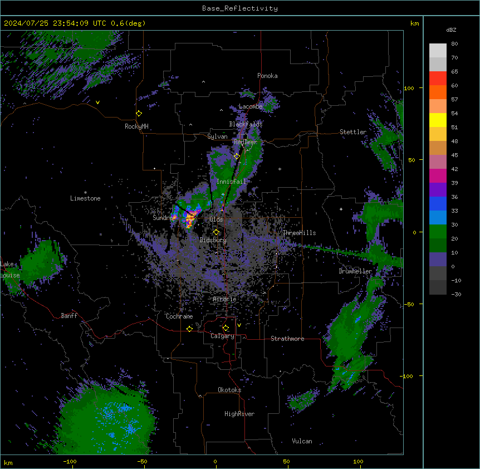
Task: Click the Stettler label
Action: point(353,132)
